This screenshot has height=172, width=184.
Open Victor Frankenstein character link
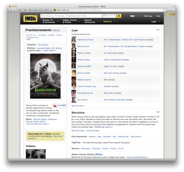pyautogui.click(x=113, y=60)
